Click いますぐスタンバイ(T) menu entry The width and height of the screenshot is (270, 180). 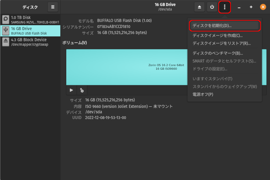click(x=225, y=79)
